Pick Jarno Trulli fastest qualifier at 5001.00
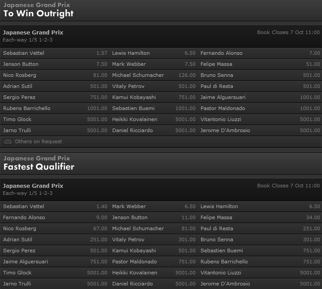The height and width of the screenshot is (289, 322). [54, 284]
